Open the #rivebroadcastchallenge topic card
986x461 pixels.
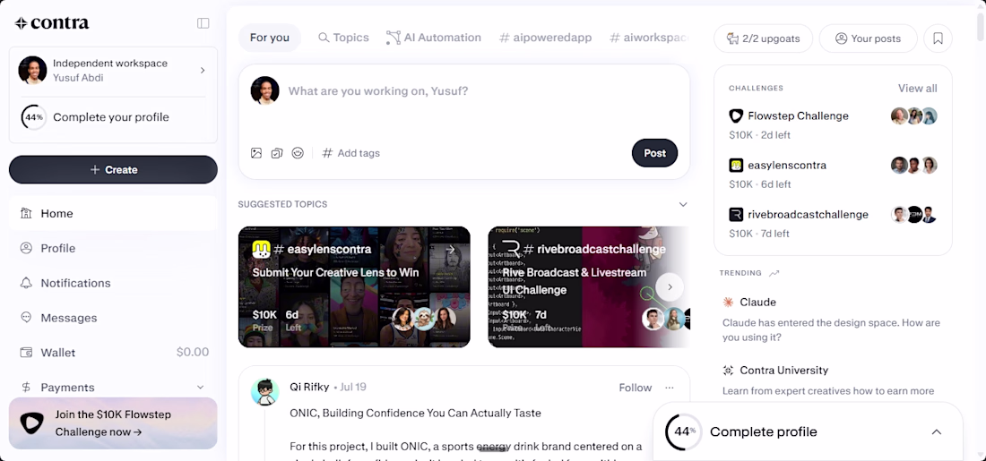pos(589,287)
